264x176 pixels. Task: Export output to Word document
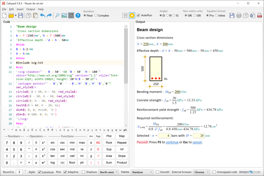pyautogui.click(x=253, y=16)
